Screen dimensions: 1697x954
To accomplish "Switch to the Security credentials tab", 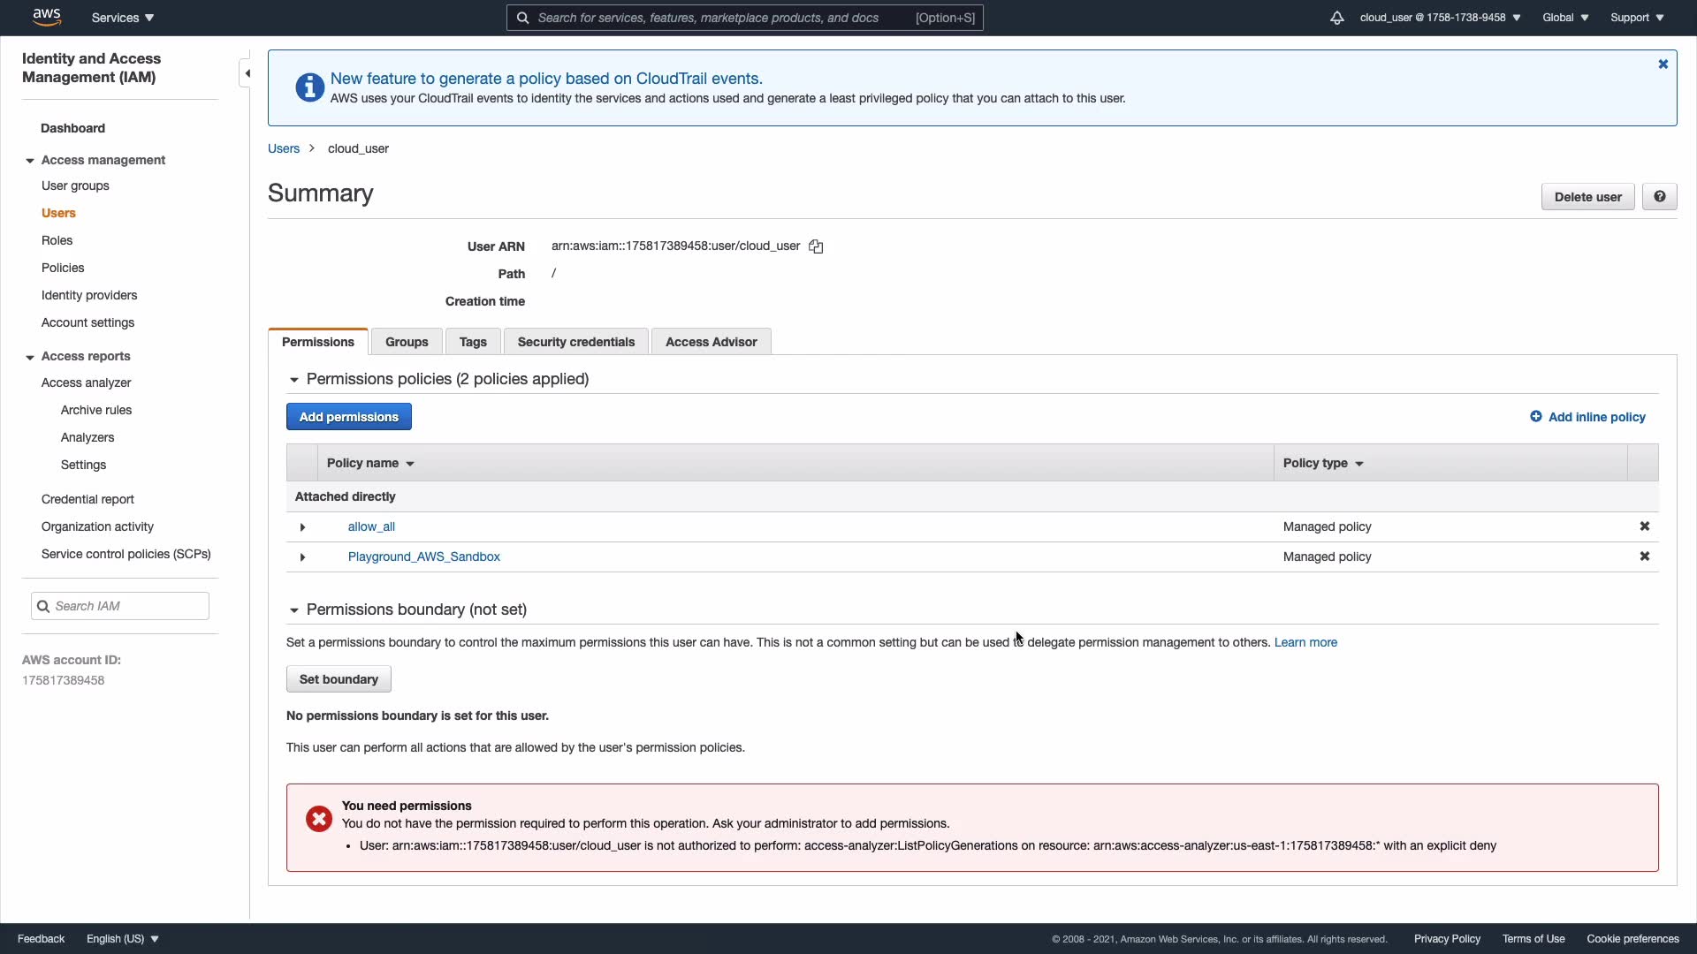I will tap(575, 342).
